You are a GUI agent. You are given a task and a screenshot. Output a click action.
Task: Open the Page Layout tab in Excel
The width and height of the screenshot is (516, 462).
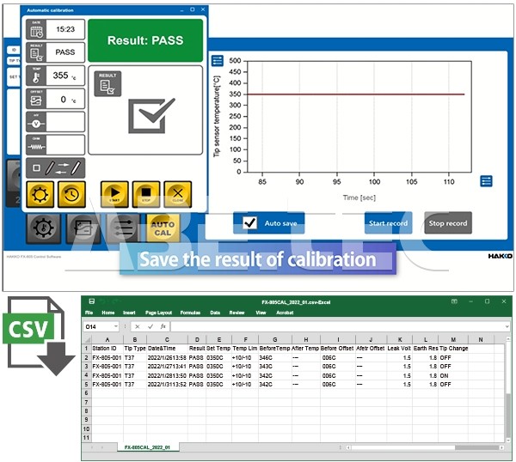[x=158, y=313]
